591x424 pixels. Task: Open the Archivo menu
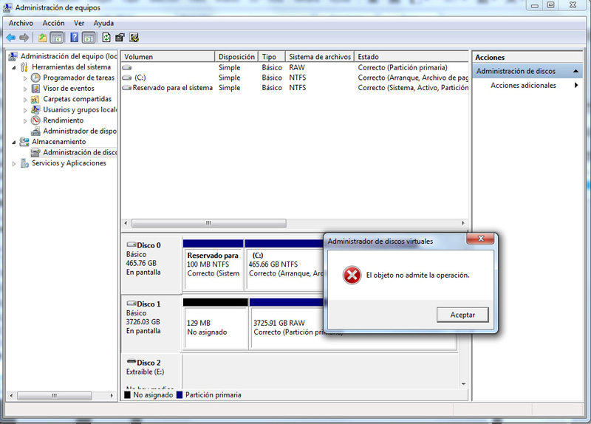pyautogui.click(x=21, y=23)
